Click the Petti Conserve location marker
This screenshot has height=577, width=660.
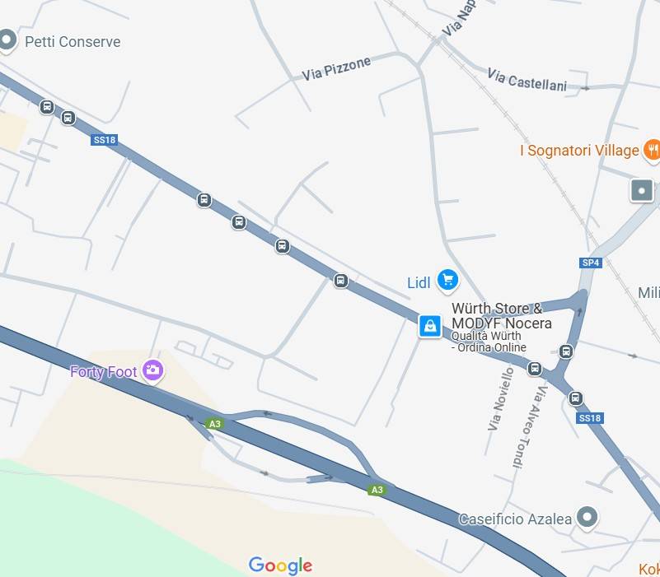[x=7, y=41]
